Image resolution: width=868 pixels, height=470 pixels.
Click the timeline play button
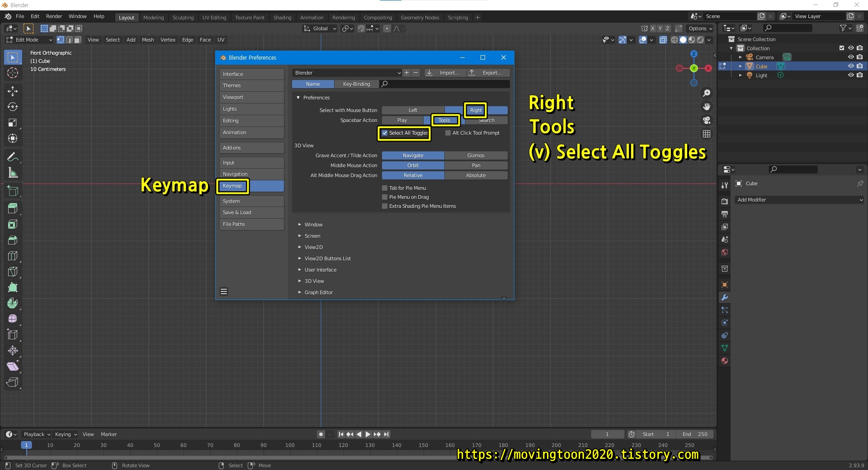[368, 434]
